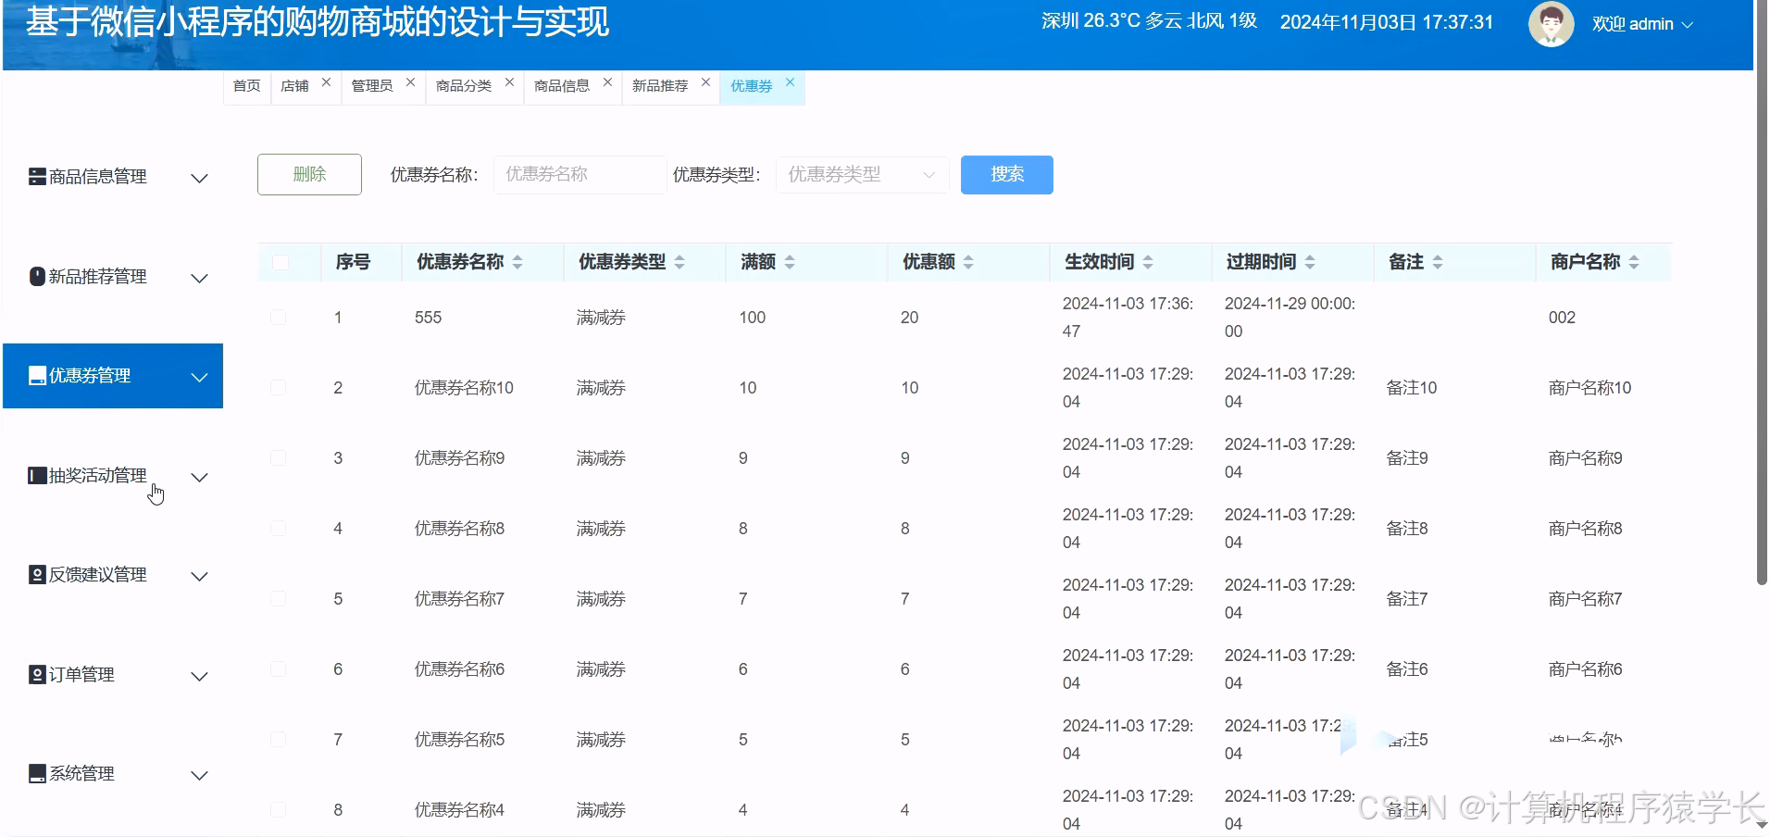Focus the 优惠券名称 search input
The height and width of the screenshot is (837, 1770).
(x=580, y=175)
